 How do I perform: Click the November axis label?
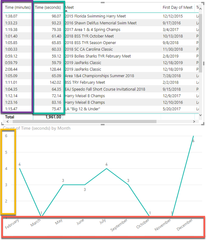tap(162, 225)
